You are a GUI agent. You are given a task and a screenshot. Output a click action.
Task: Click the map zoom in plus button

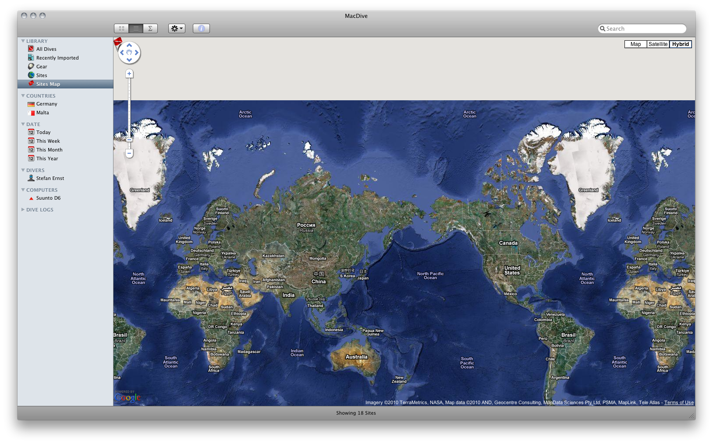(129, 74)
